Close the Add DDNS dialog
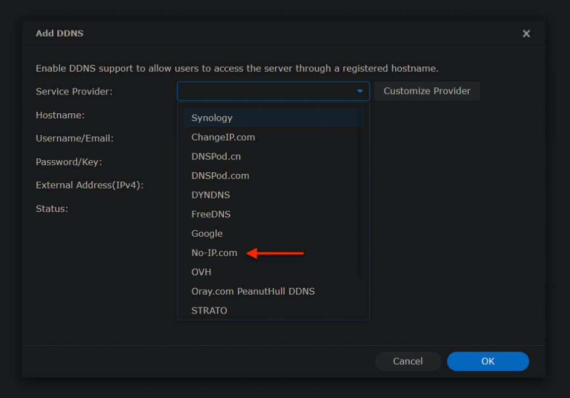This screenshot has width=570, height=398. (526, 34)
